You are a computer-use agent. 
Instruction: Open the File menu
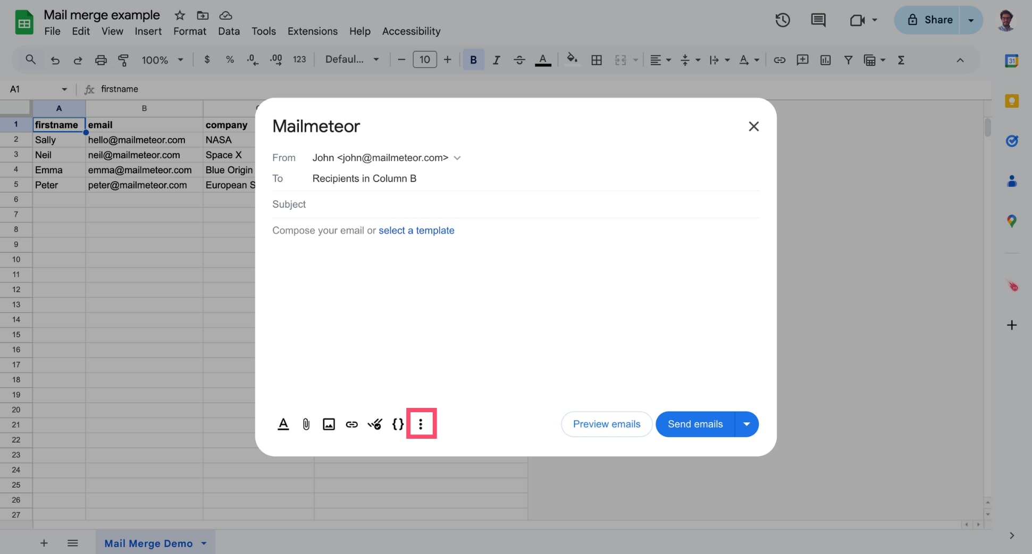coord(52,31)
